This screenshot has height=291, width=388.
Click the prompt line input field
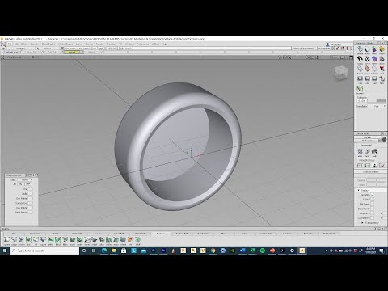click(178, 48)
